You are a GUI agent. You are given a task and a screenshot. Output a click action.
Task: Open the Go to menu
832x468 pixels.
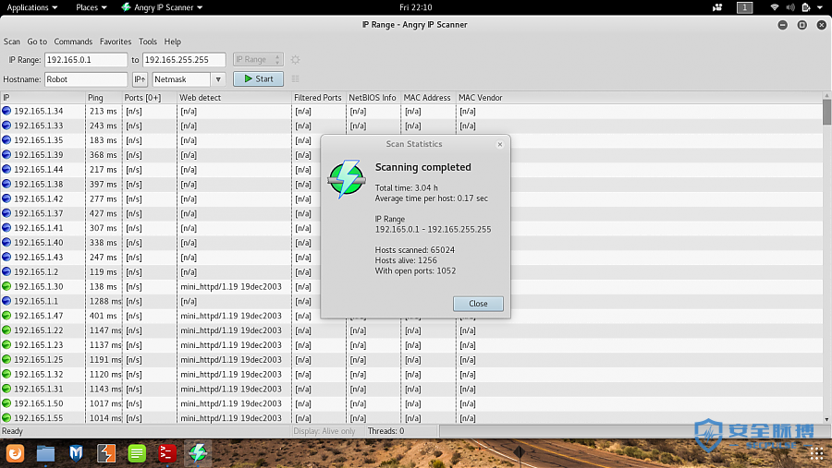pos(37,42)
